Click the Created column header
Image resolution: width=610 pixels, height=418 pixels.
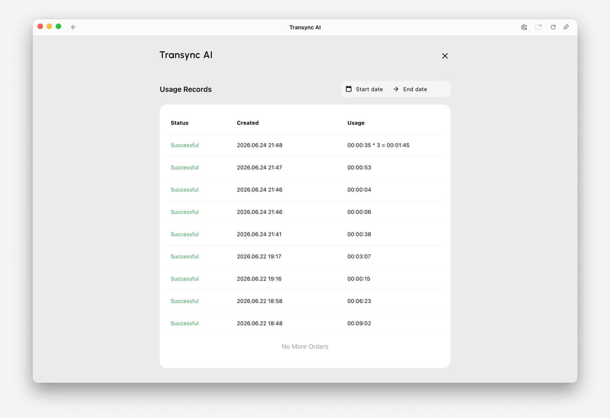[247, 123]
